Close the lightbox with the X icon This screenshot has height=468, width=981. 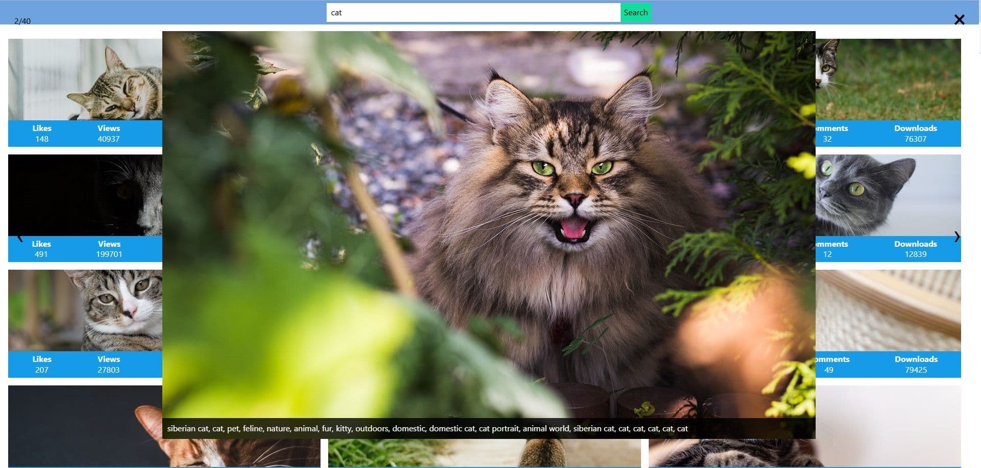click(959, 20)
